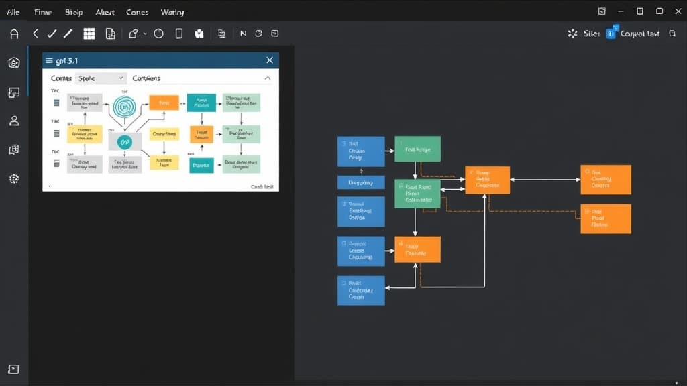Image resolution: width=687 pixels, height=386 pixels.
Task: Select the pen drawing tool
Action: [67, 32]
